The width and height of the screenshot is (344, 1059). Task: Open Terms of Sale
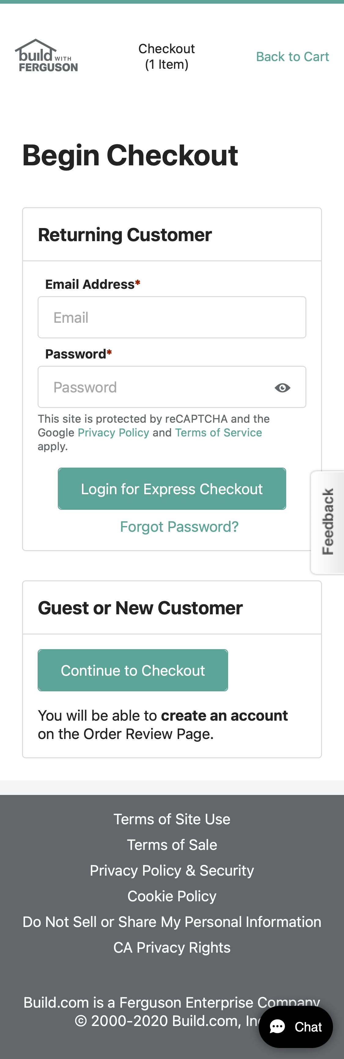click(x=172, y=845)
